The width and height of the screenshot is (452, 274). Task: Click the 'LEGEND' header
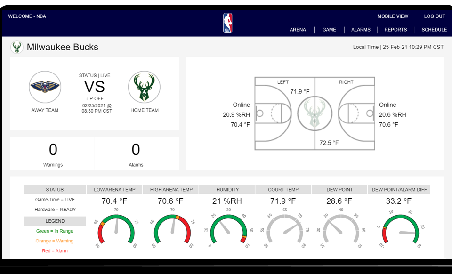click(x=55, y=221)
